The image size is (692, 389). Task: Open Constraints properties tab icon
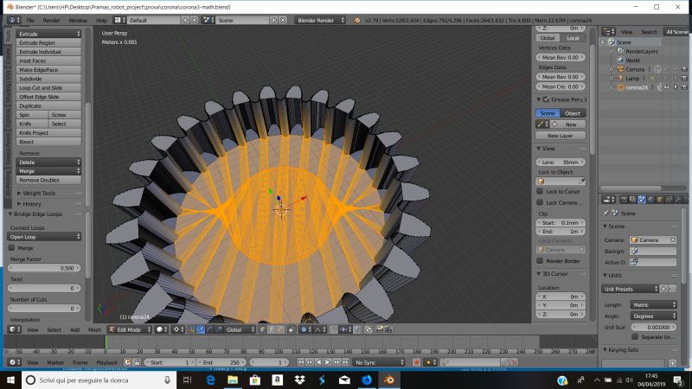tap(669, 200)
